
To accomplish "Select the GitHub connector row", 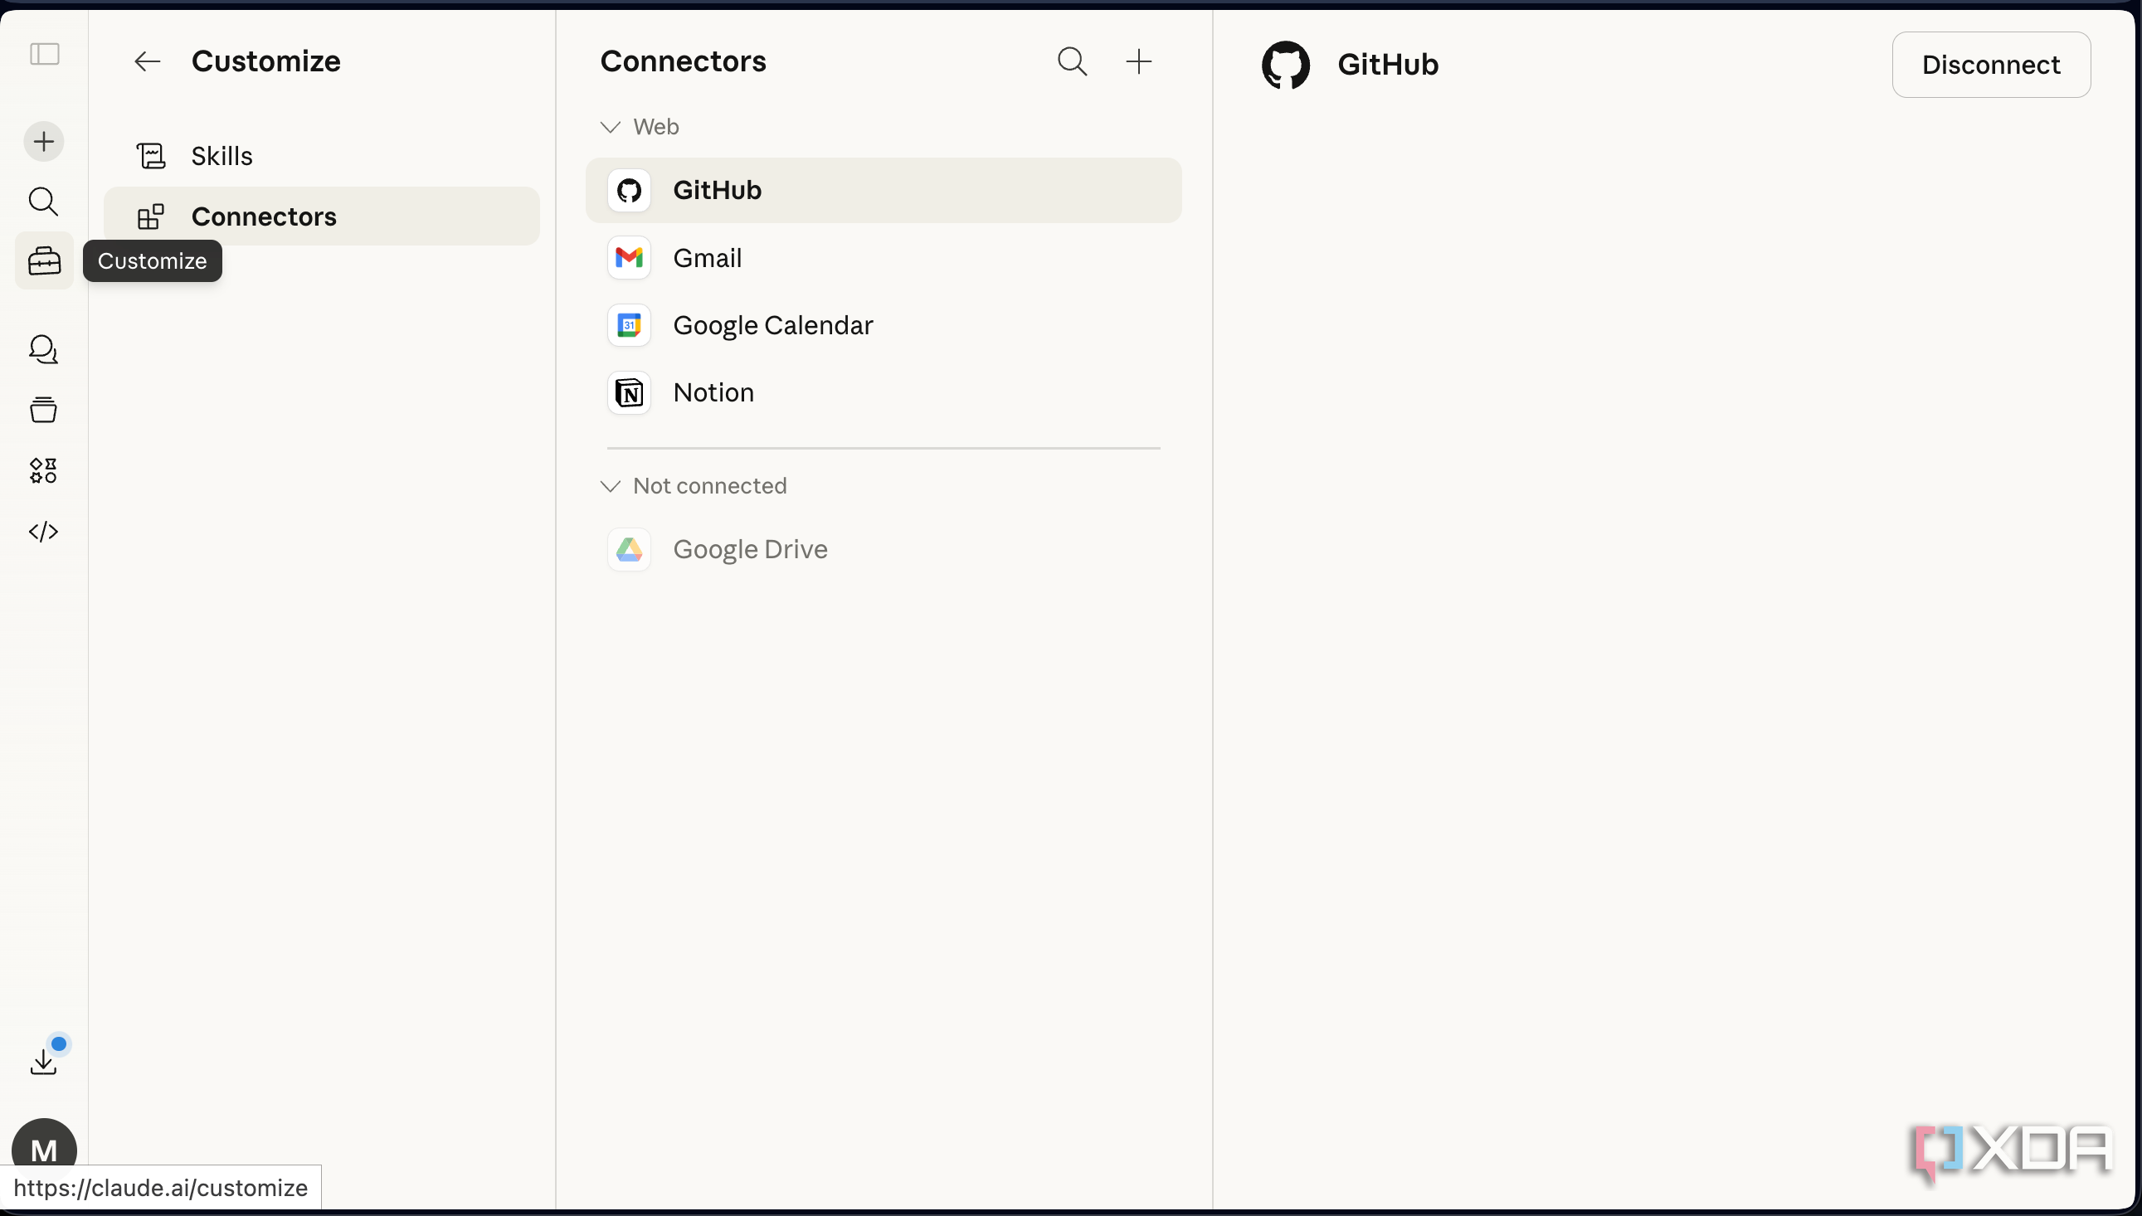I will pyautogui.click(x=884, y=191).
